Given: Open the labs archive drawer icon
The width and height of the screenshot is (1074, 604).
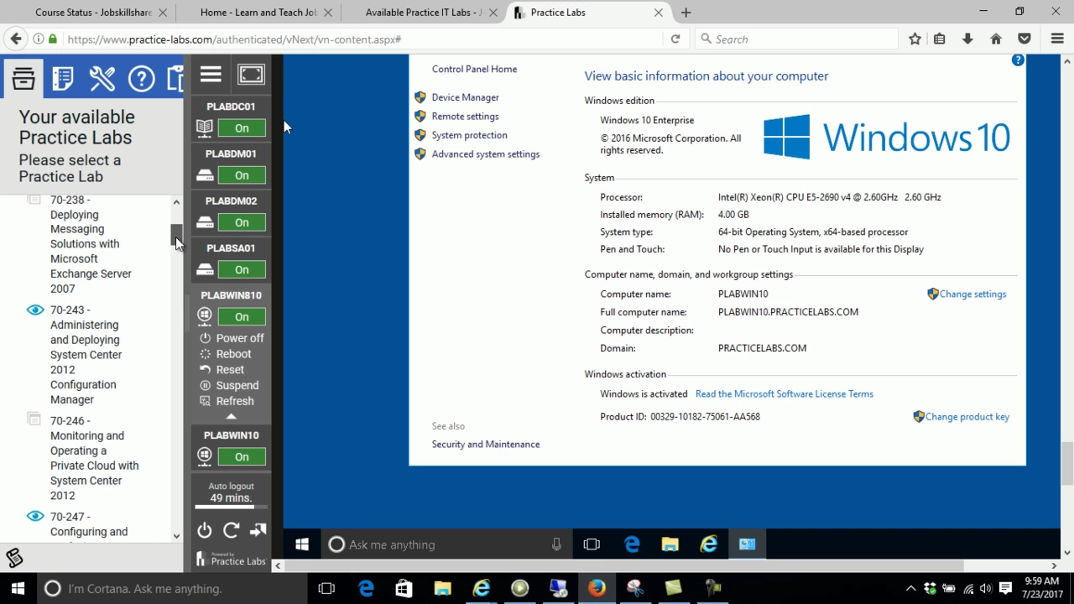Looking at the screenshot, I should tap(23, 78).
